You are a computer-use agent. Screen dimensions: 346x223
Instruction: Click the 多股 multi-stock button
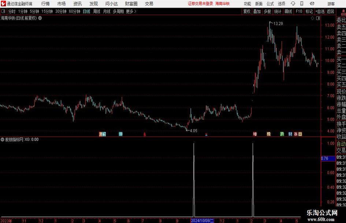(267, 11)
